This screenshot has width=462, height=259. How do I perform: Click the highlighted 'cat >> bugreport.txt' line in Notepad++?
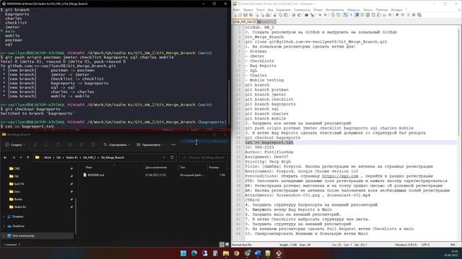269,142
